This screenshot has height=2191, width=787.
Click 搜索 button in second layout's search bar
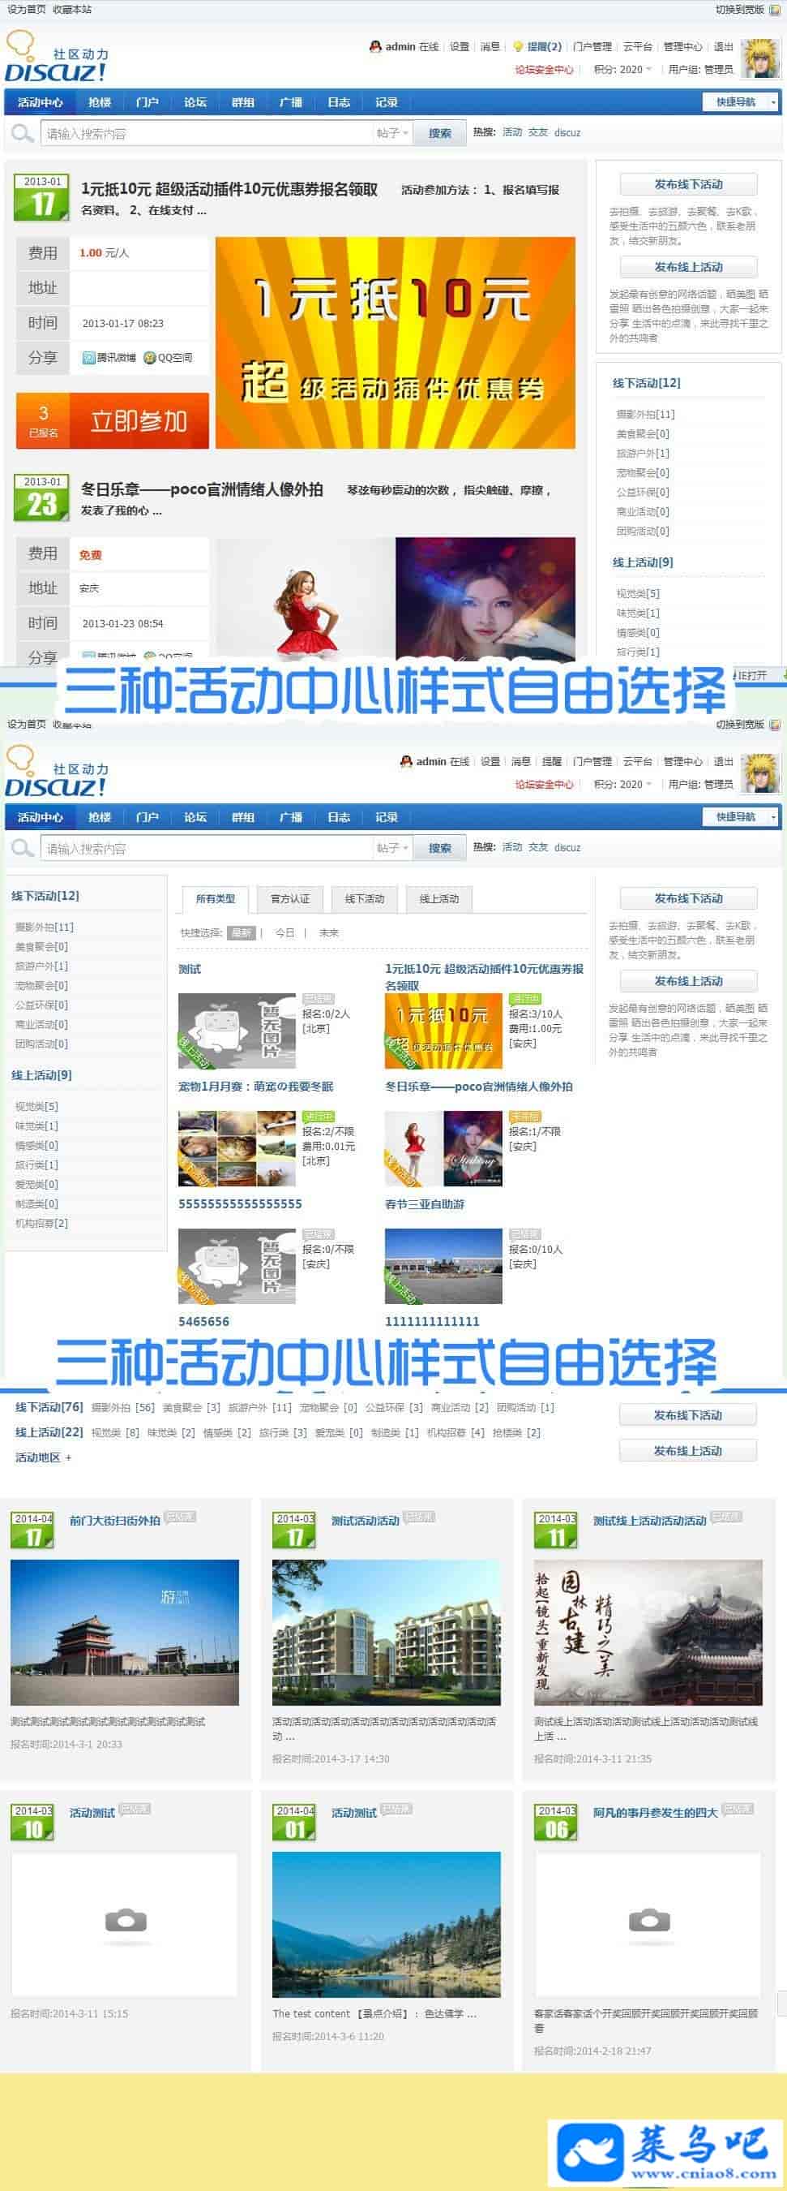439,848
